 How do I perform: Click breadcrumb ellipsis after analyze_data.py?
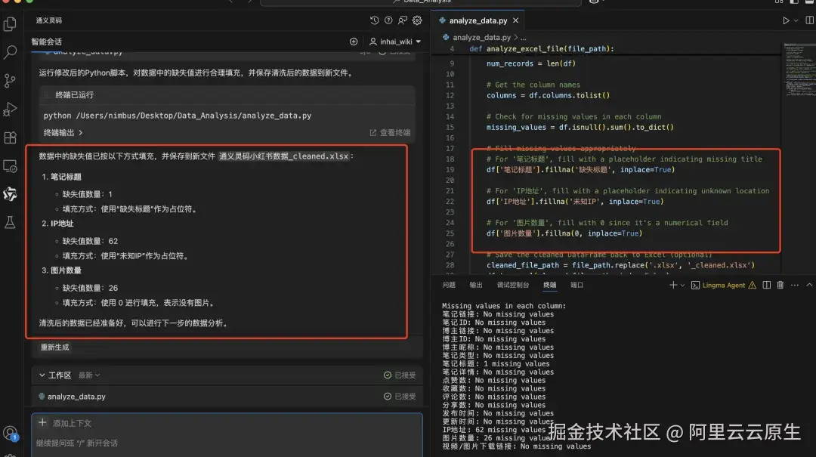coord(524,38)
